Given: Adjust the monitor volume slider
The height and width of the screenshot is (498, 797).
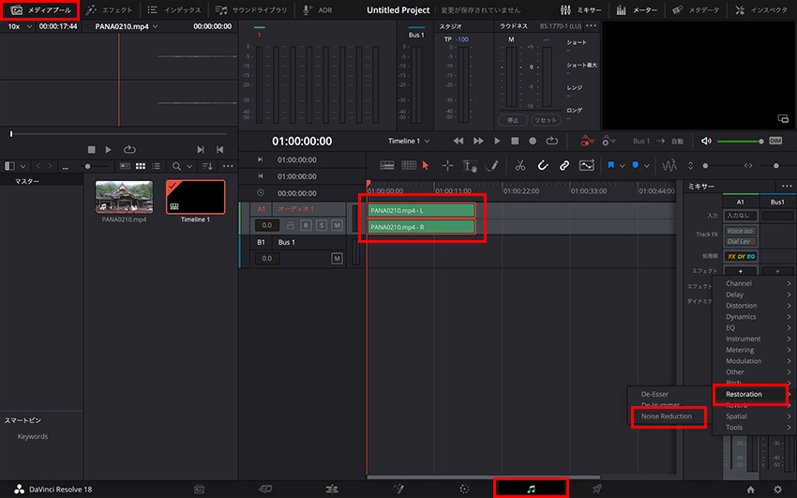Looking at the screenshot, I should point(741,141).
